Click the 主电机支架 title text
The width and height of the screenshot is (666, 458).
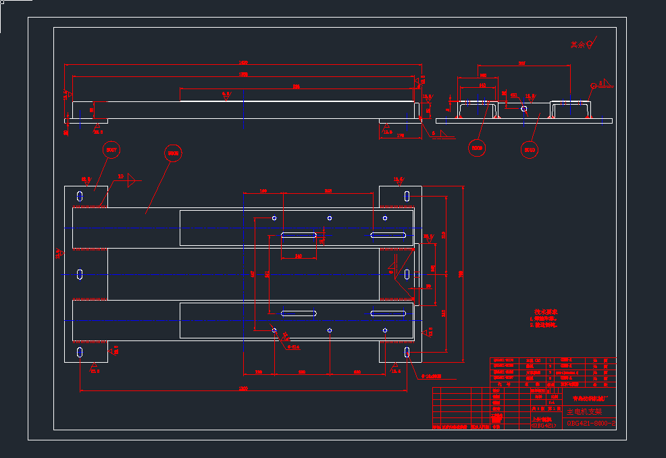[584, 411]
